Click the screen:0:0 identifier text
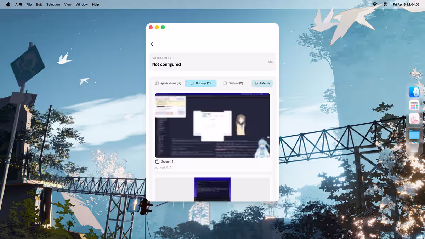 163,167
